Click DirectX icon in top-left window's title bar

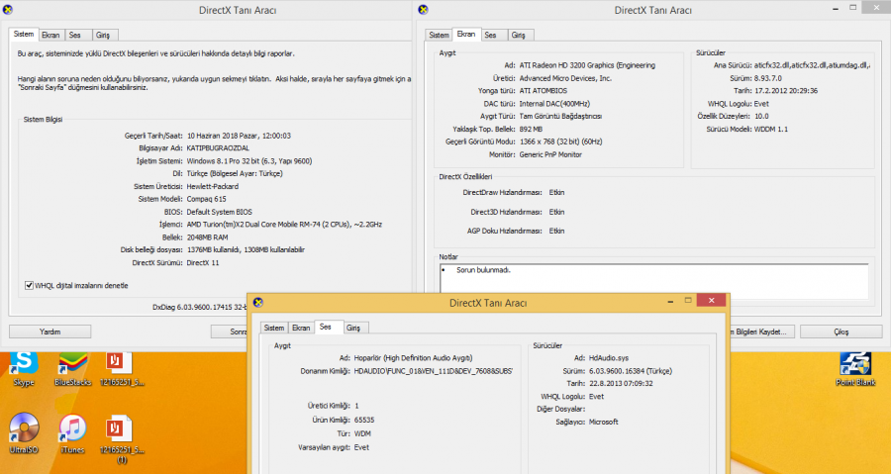(9, 10)
